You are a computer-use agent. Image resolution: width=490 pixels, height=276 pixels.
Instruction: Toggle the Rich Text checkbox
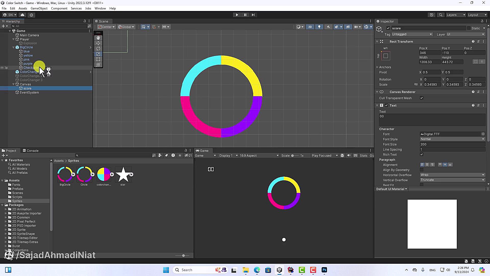point(422,154)
